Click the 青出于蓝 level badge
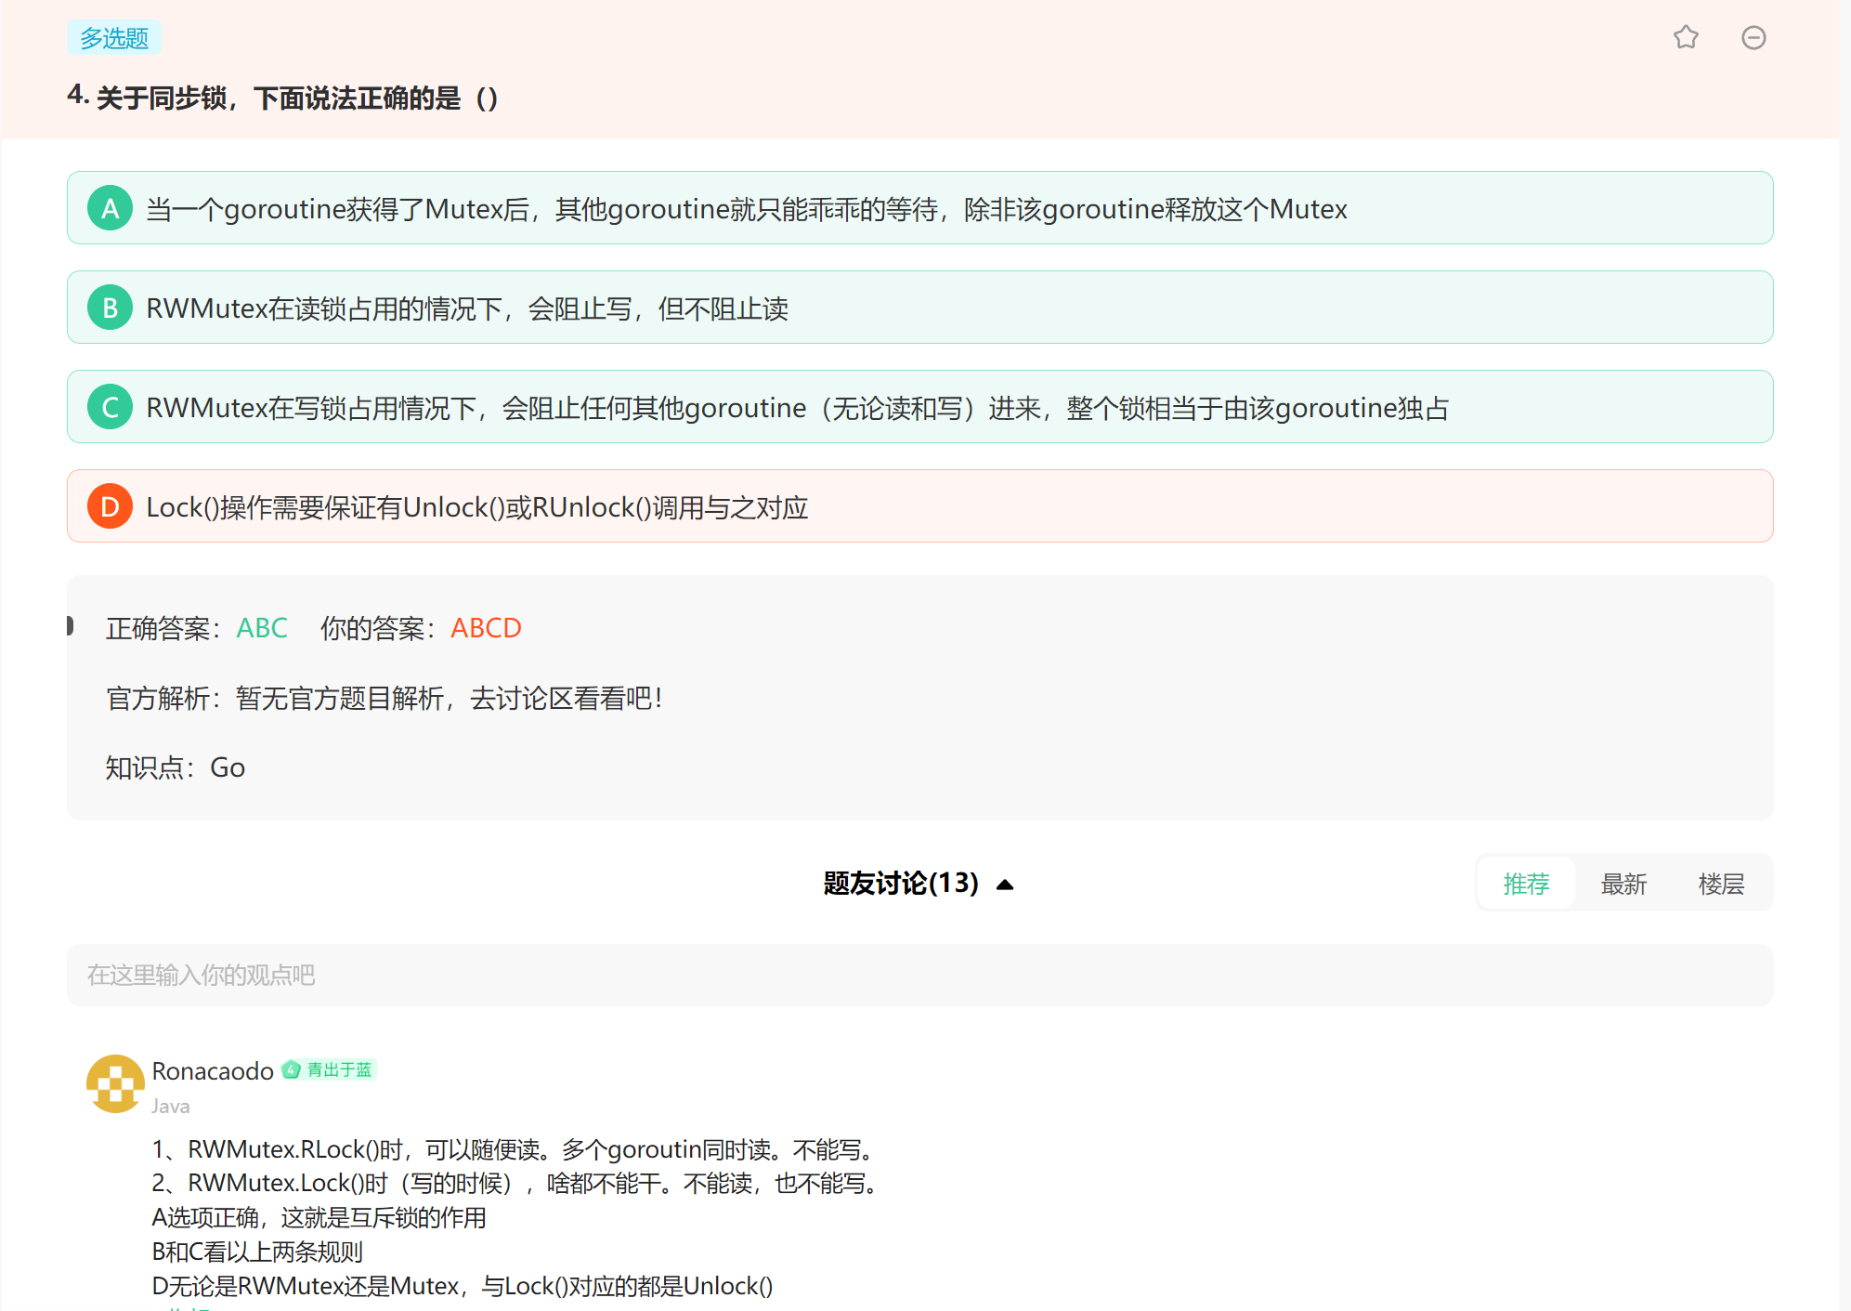1851x1311 pixels. tap(330, 1070)
